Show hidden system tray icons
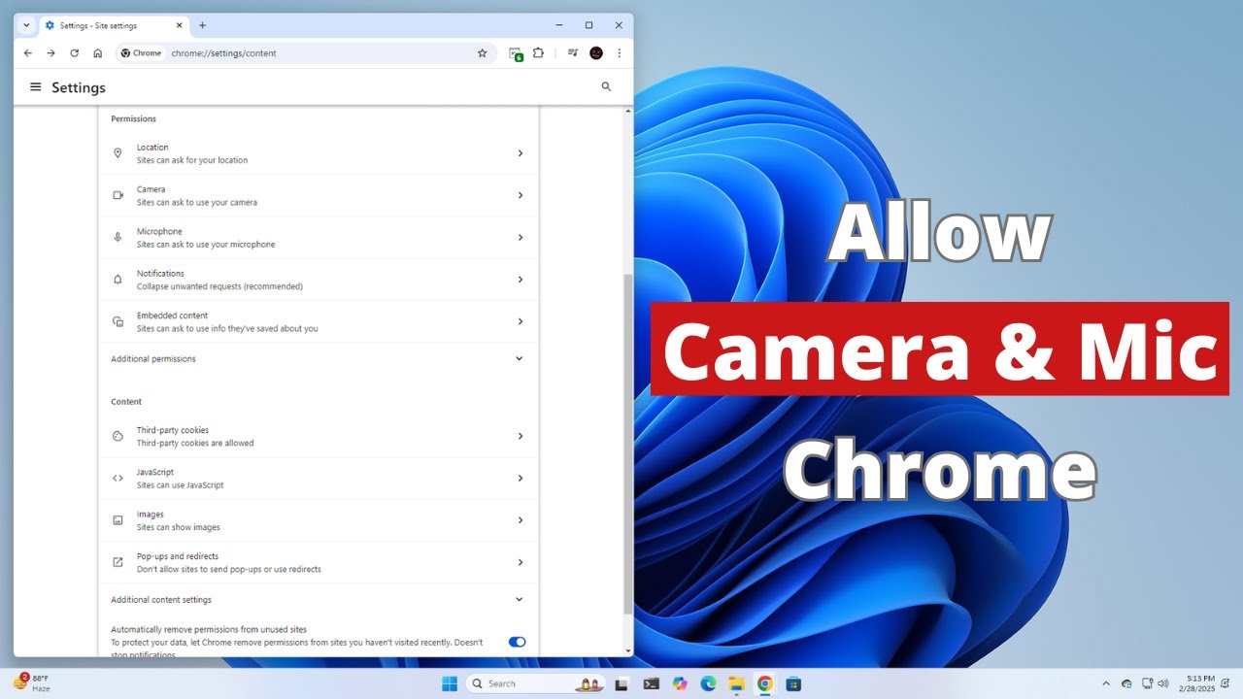Viewport: 1243px width, 699px height. click(1105, 683)
